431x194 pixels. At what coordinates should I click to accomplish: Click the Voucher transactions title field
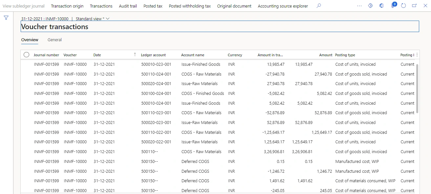(220, 26)
